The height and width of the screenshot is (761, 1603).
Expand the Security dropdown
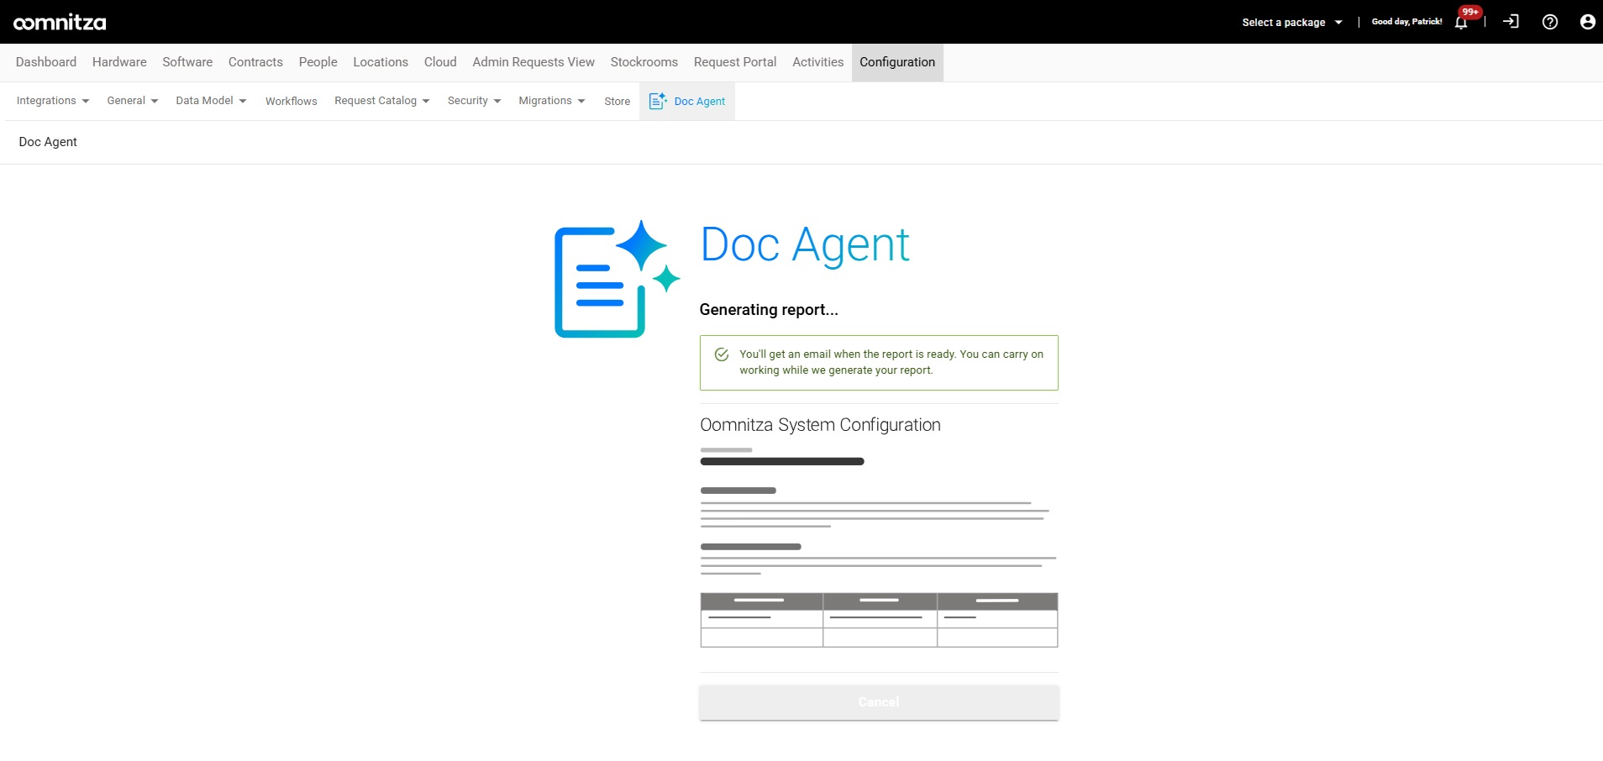[475, 101]
